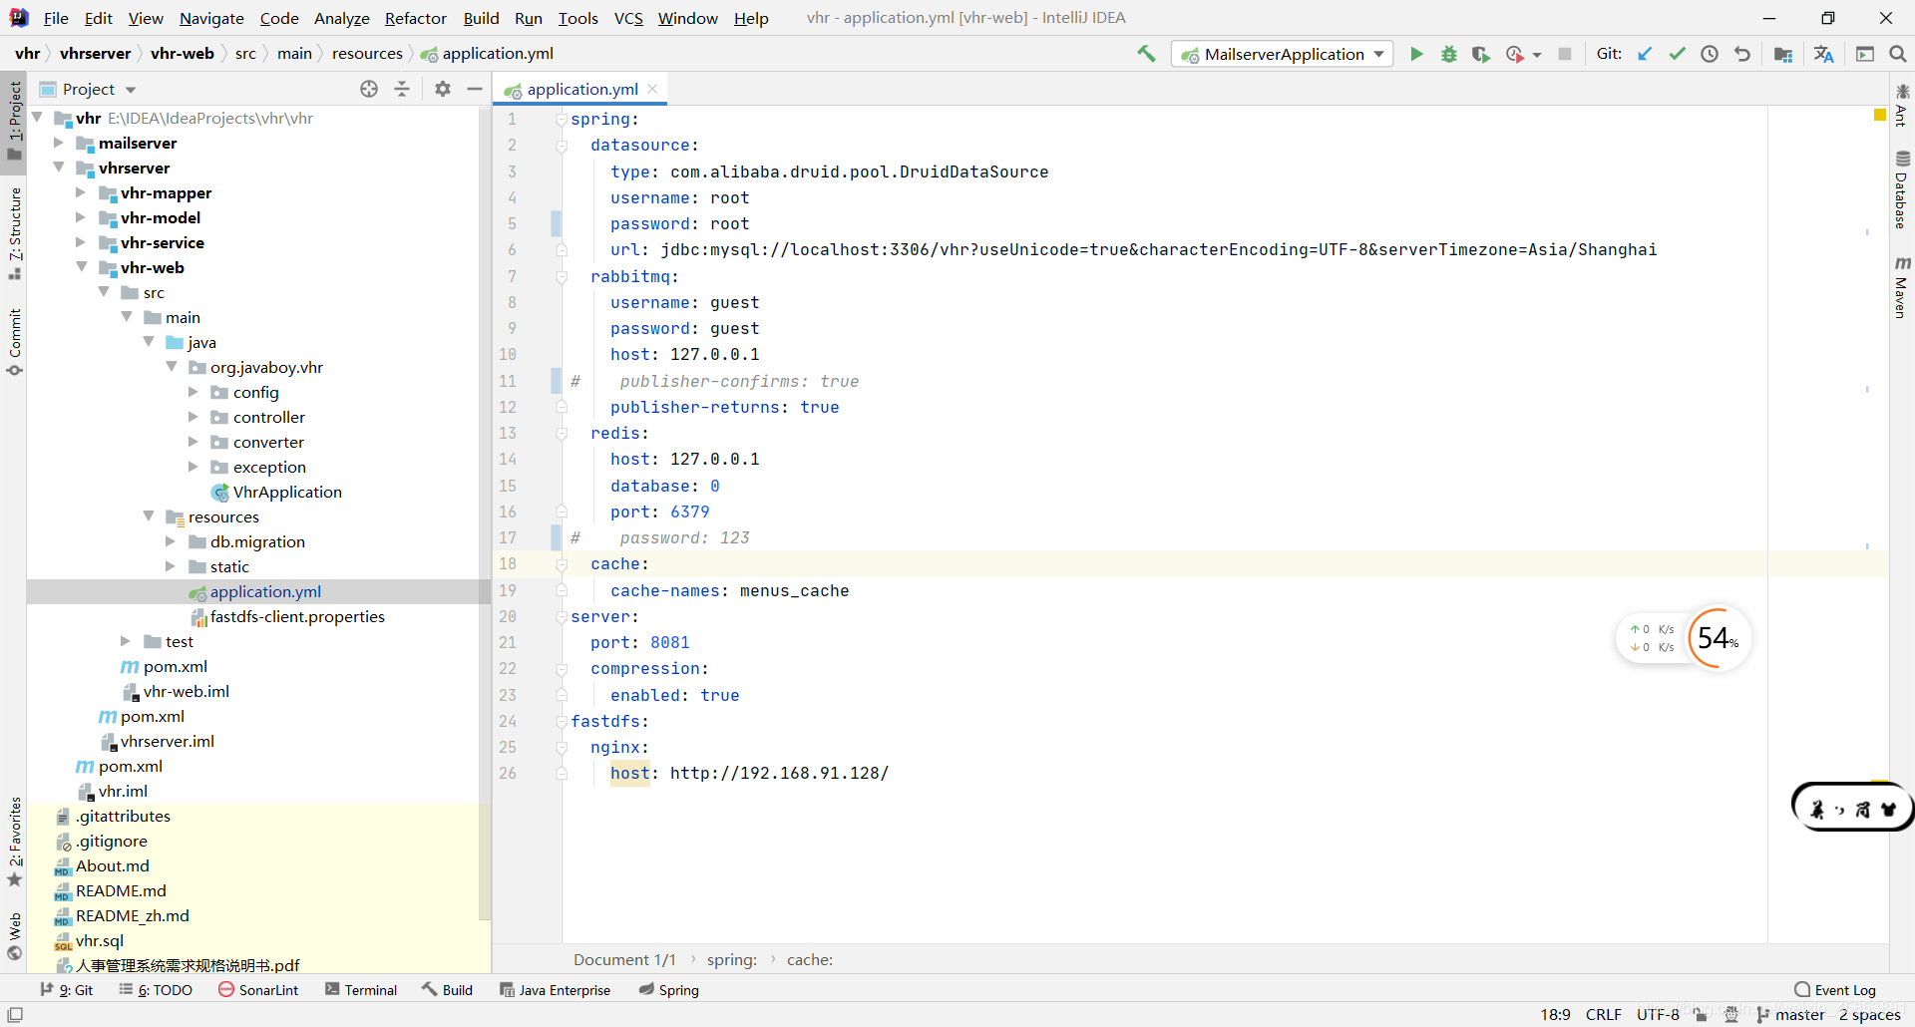Toggle the Database tool window on right sidebar

click(x=1902, y=189)
